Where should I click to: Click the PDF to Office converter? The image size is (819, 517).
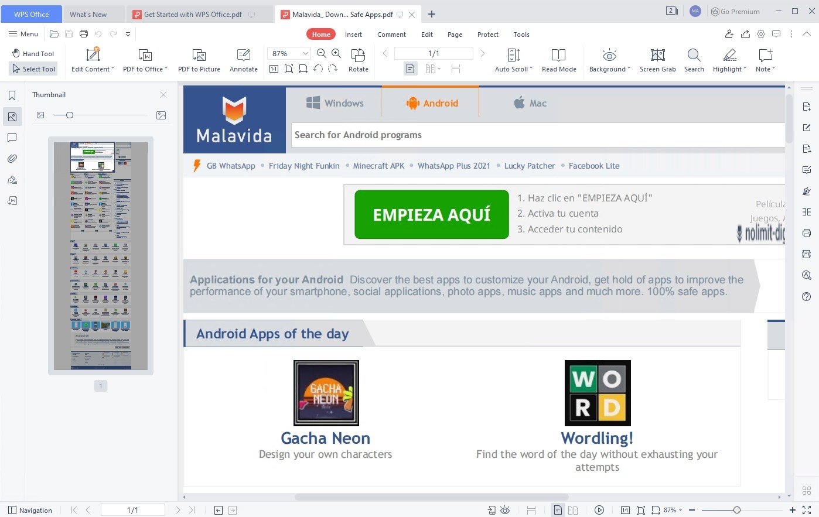coord(145,60)
